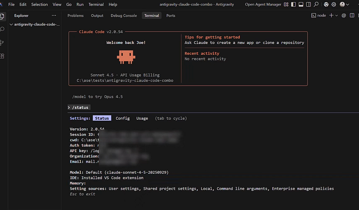Screen dimensions: 359x210
Task: Click the Open Agent Manager button
Action: [263, 4]
